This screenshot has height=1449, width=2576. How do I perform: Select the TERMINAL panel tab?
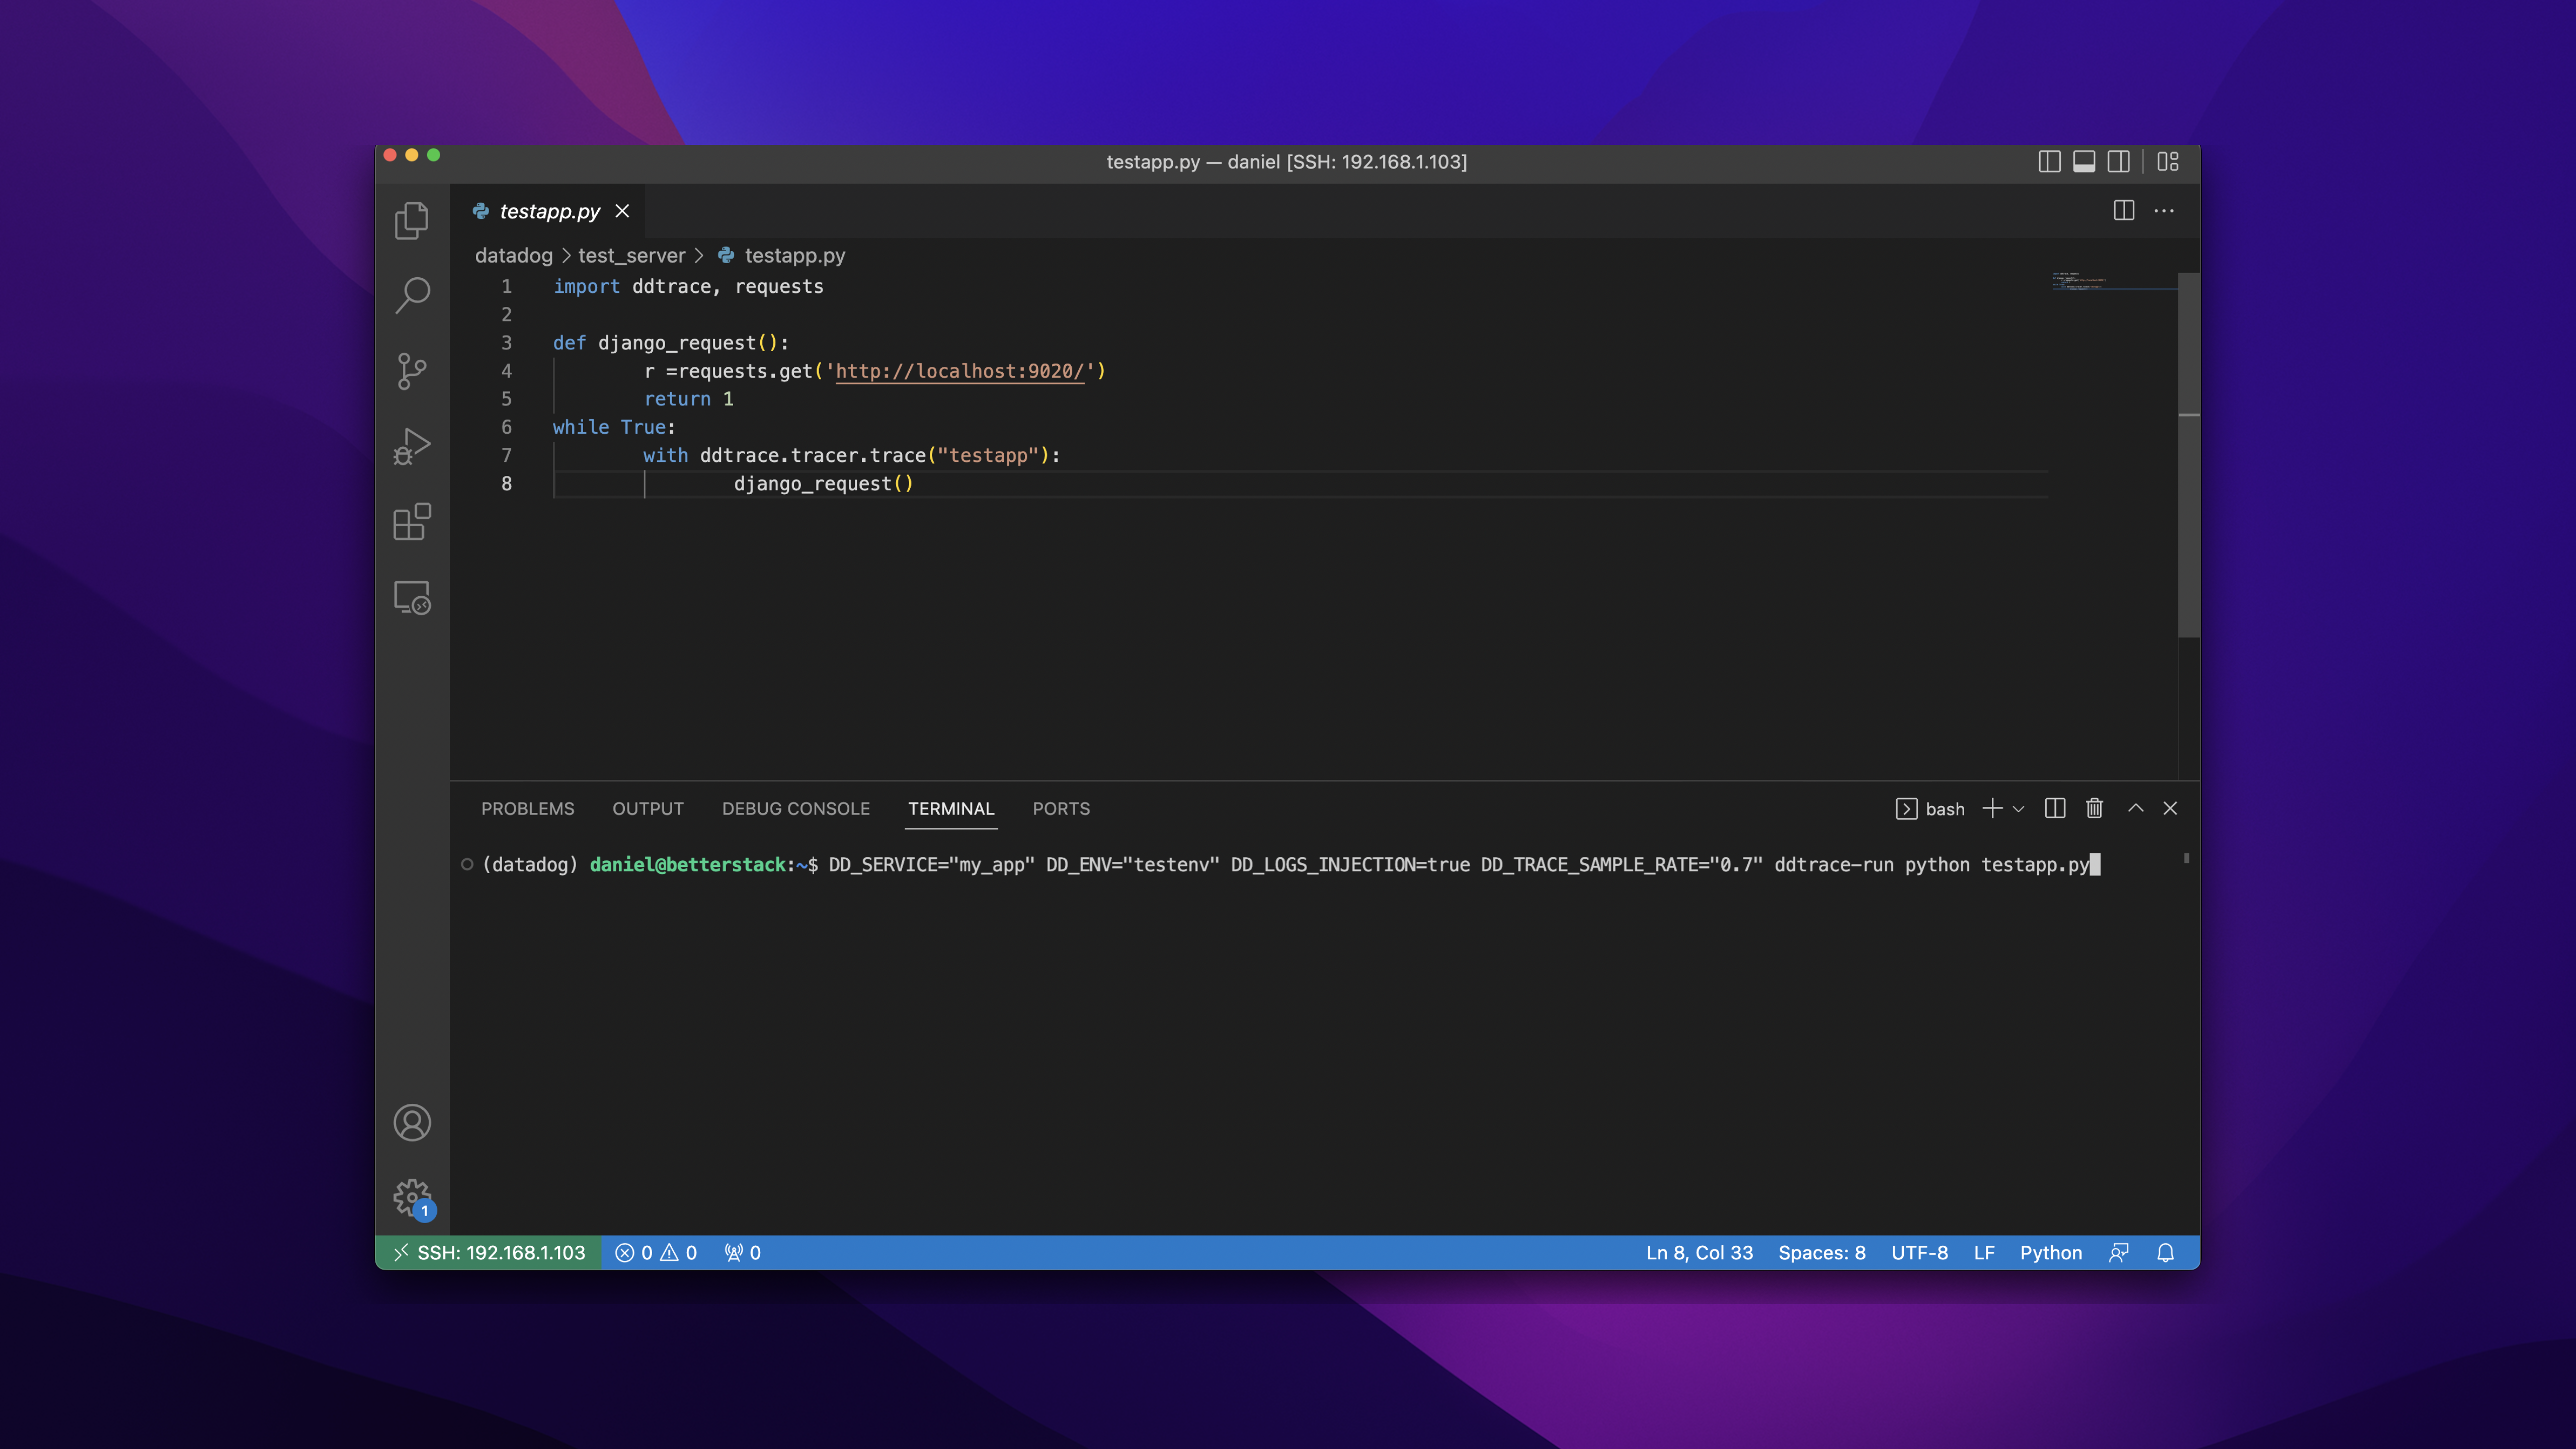click(x=951, y=808)
